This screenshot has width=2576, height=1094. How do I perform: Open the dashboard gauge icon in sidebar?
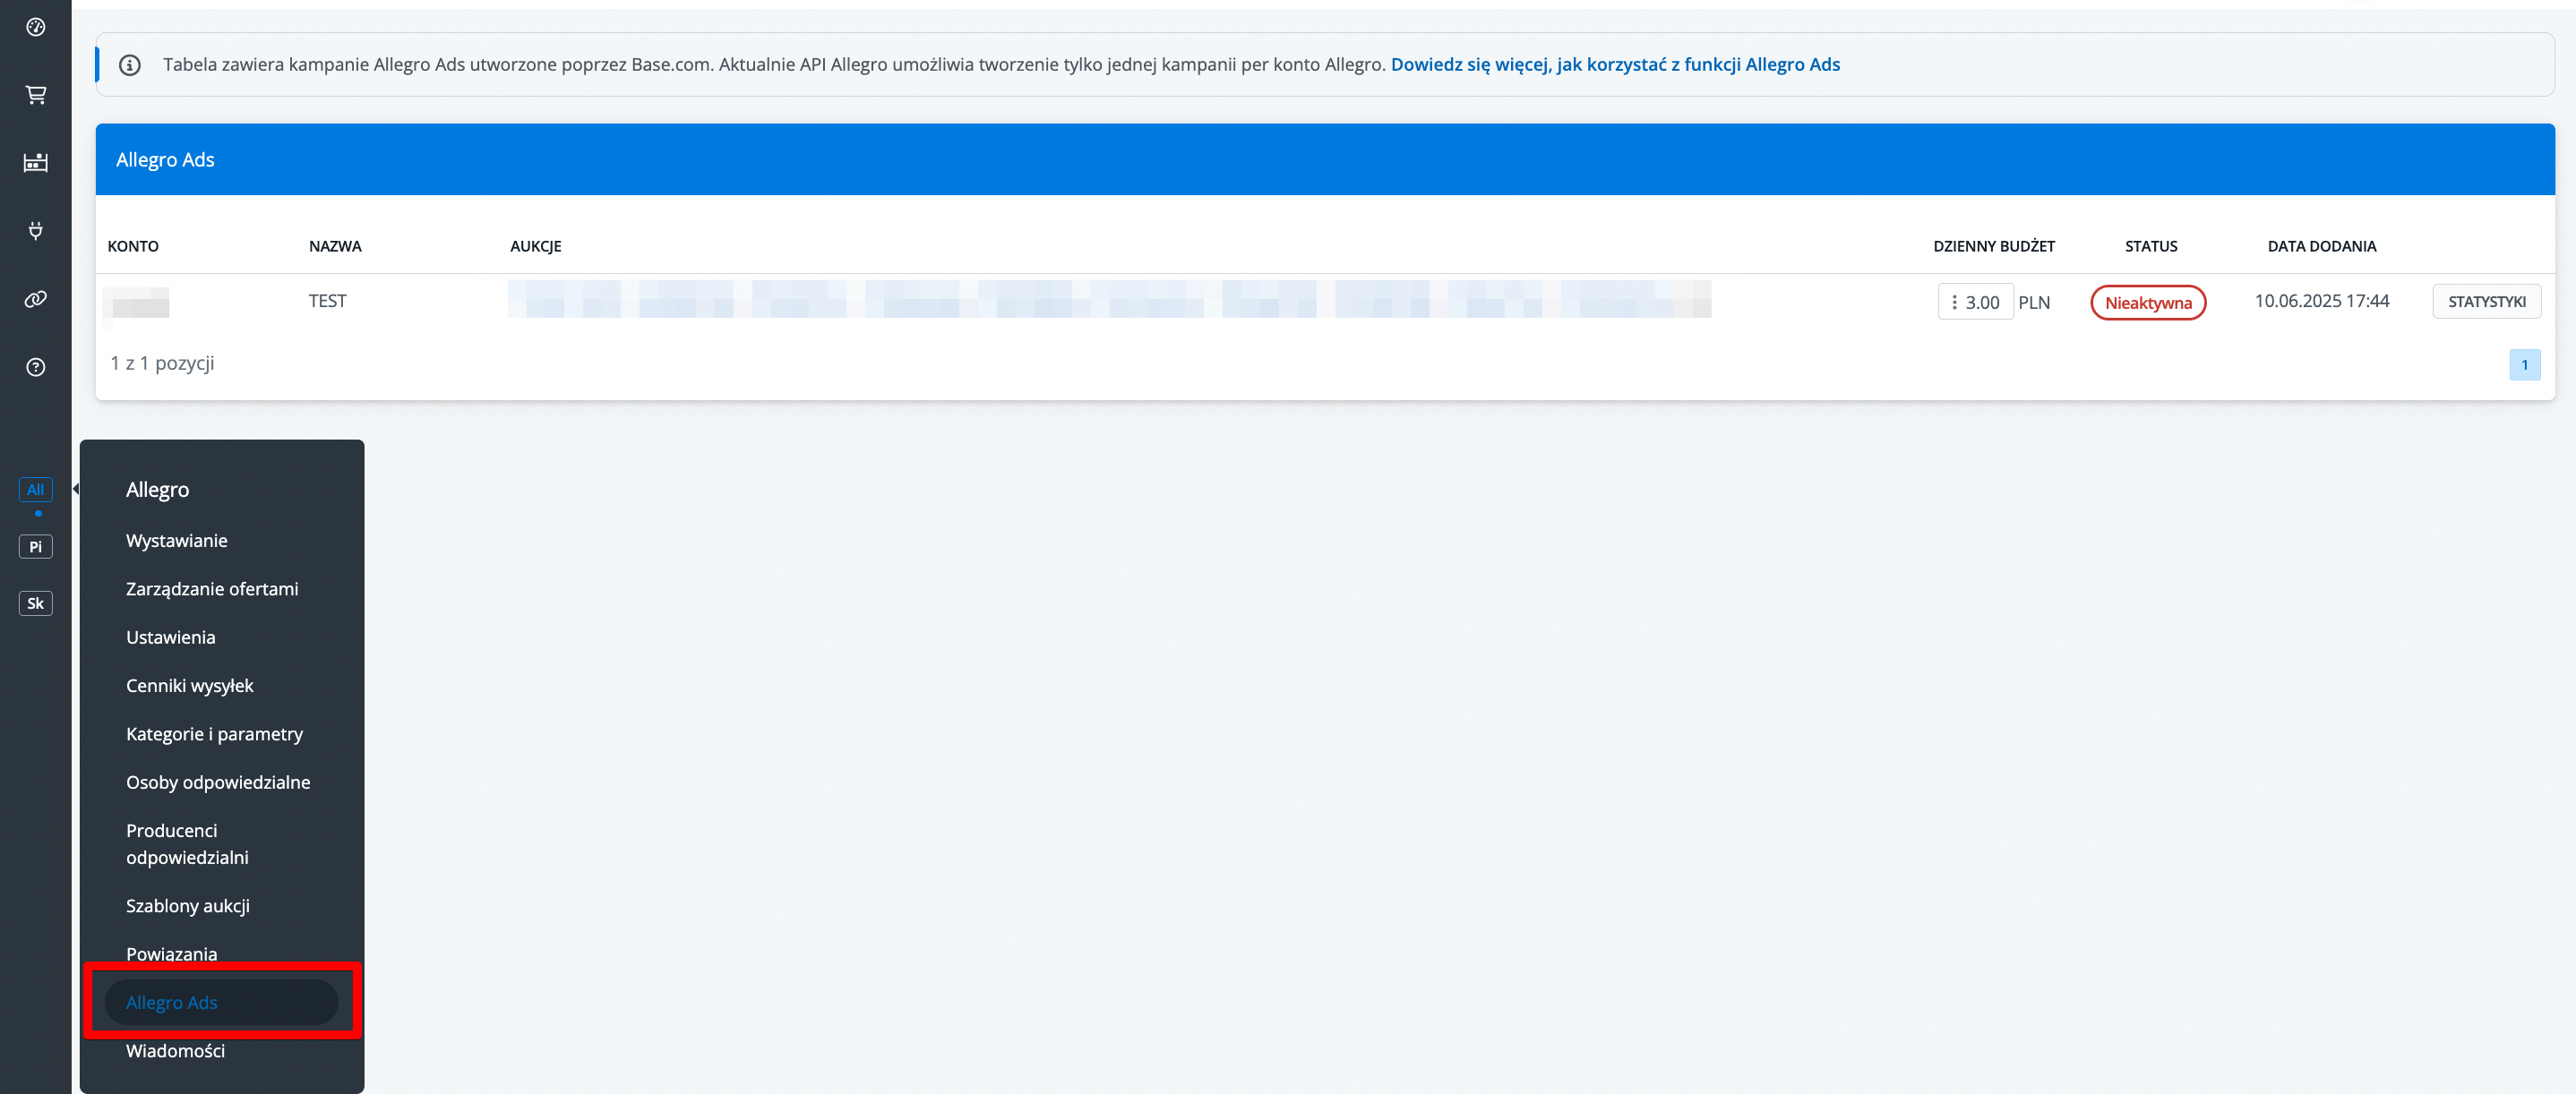tap(36, 27)
